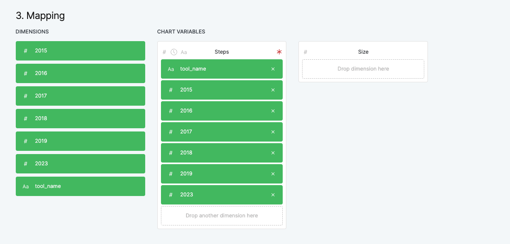Click the # number icon in Size panel header
Image resolution: width=510 pixels, height=244 pixels.
tap(305, 52)
